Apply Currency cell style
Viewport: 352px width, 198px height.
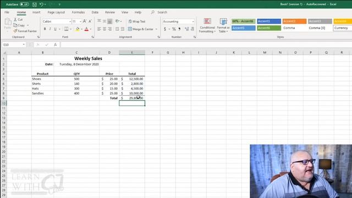[x=343, y=28]
